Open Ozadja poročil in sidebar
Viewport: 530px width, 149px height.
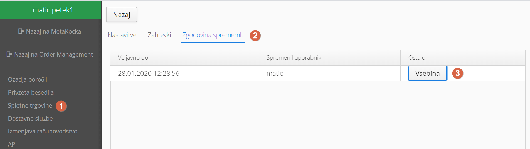click(28, 79)
